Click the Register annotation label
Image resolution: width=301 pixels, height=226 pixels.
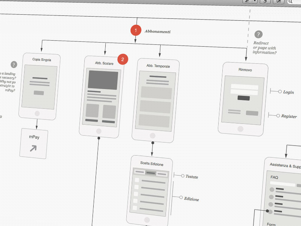point(289,116)
